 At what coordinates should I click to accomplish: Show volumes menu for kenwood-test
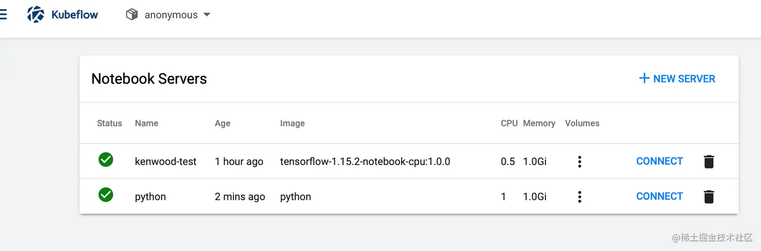(x=580, y=161)
